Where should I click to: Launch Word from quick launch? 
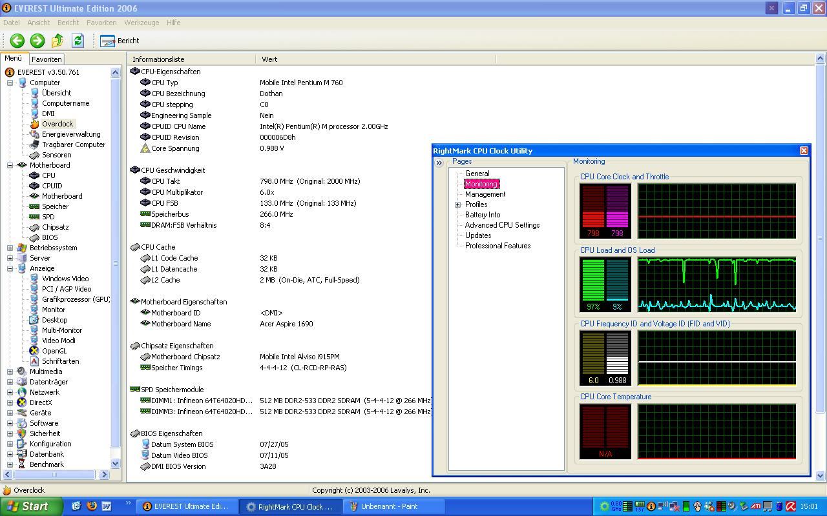point(107,506)
